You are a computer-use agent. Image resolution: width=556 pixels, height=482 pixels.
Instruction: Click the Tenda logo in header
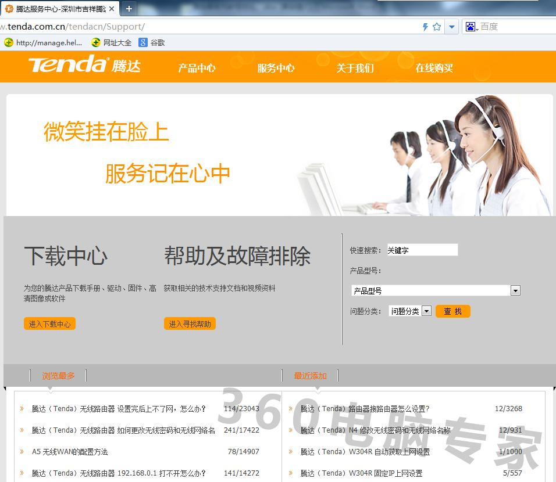(84, 64)
